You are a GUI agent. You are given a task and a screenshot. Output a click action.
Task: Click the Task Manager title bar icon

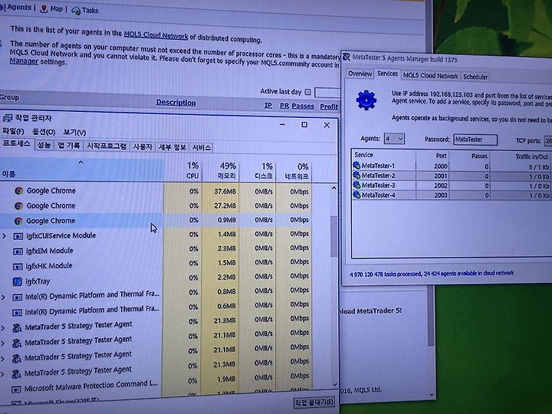(x=8, y=118)
